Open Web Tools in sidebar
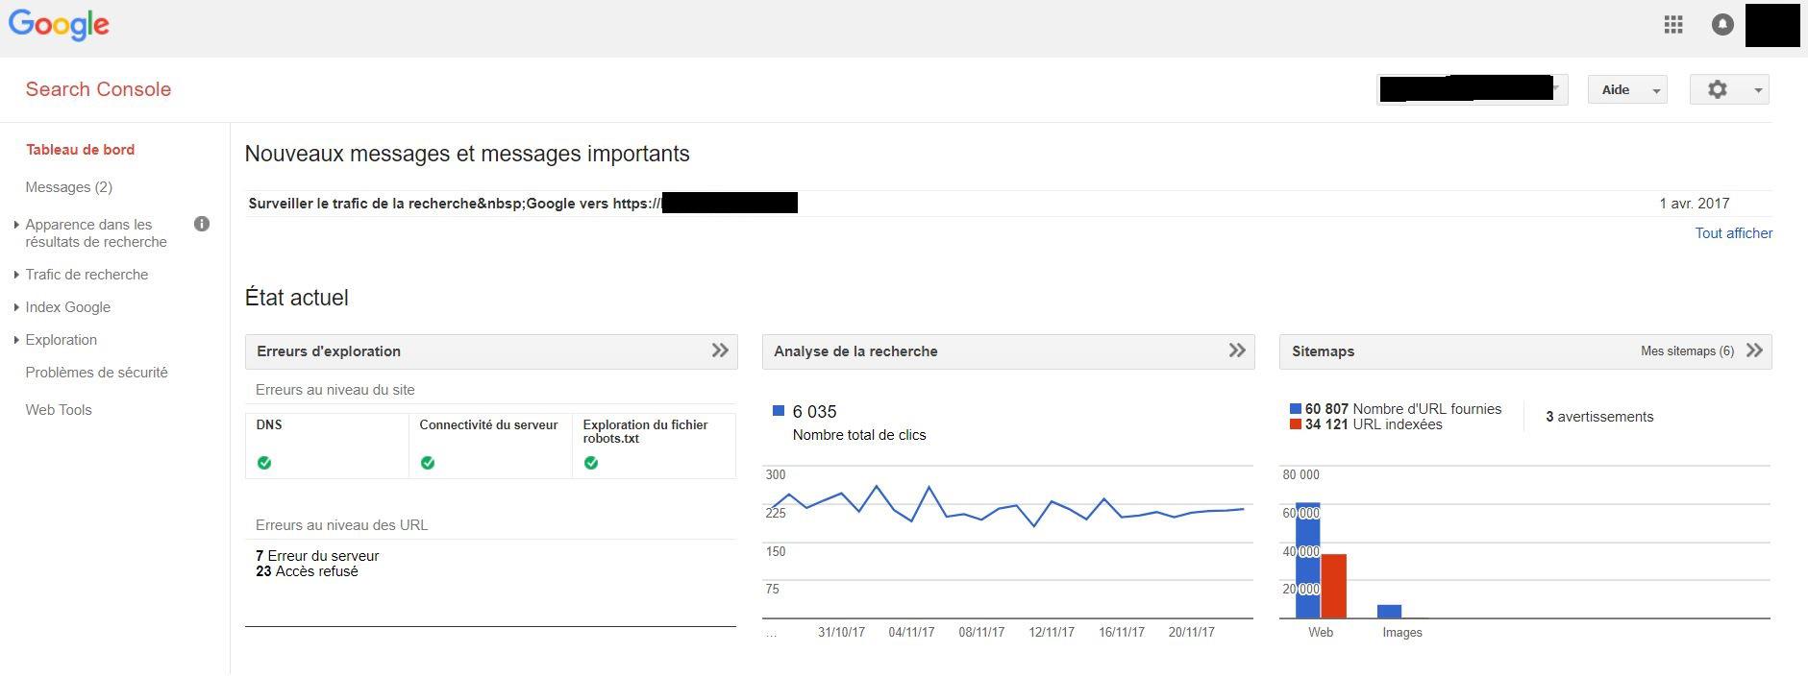The height and width of the screenshot is (677, 1808). click(x=59, y=410)
